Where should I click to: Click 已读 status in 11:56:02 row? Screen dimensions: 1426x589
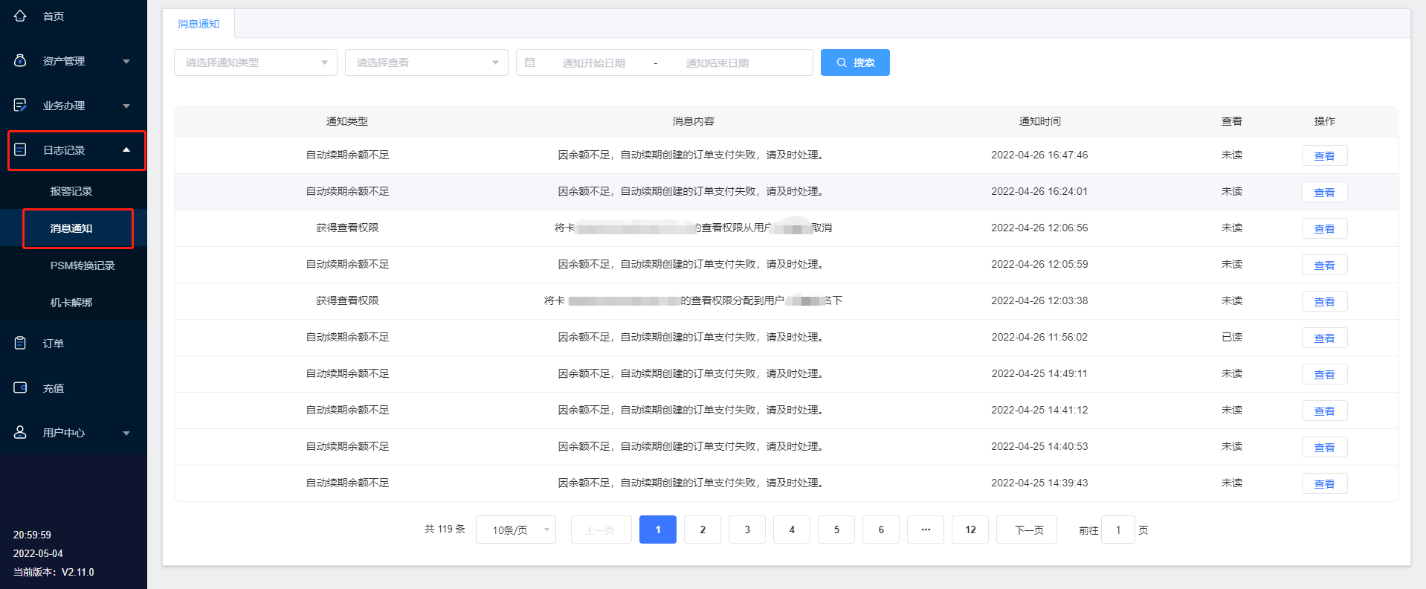[x=1232, y=337]
